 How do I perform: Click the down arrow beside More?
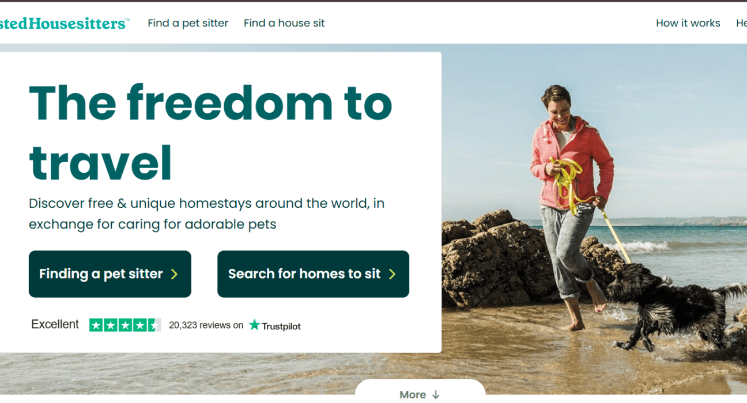[436, 394]
